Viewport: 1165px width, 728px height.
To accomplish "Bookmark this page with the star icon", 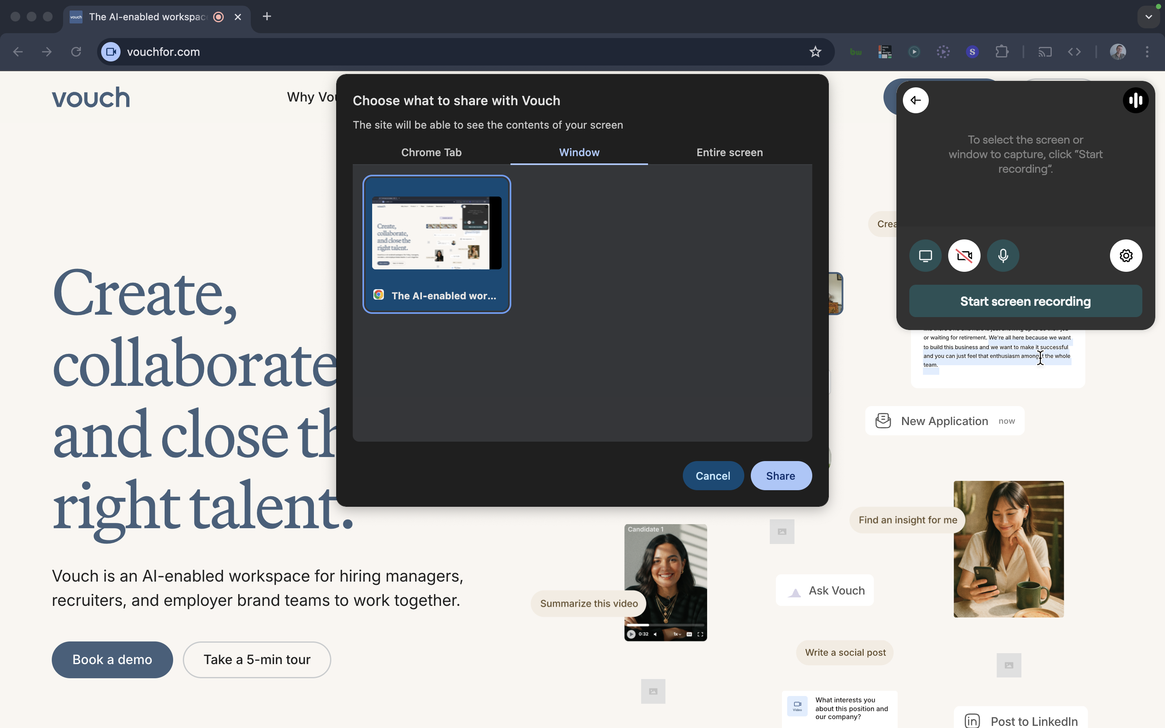I will coord(815,51).
